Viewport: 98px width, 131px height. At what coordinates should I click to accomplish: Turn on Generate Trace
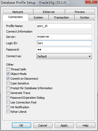click(x=8, y=93)
